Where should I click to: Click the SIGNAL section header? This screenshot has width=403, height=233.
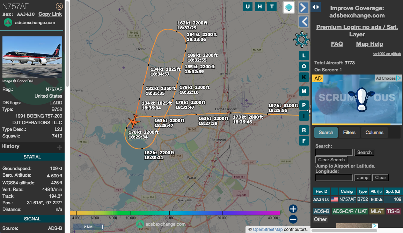32,219
